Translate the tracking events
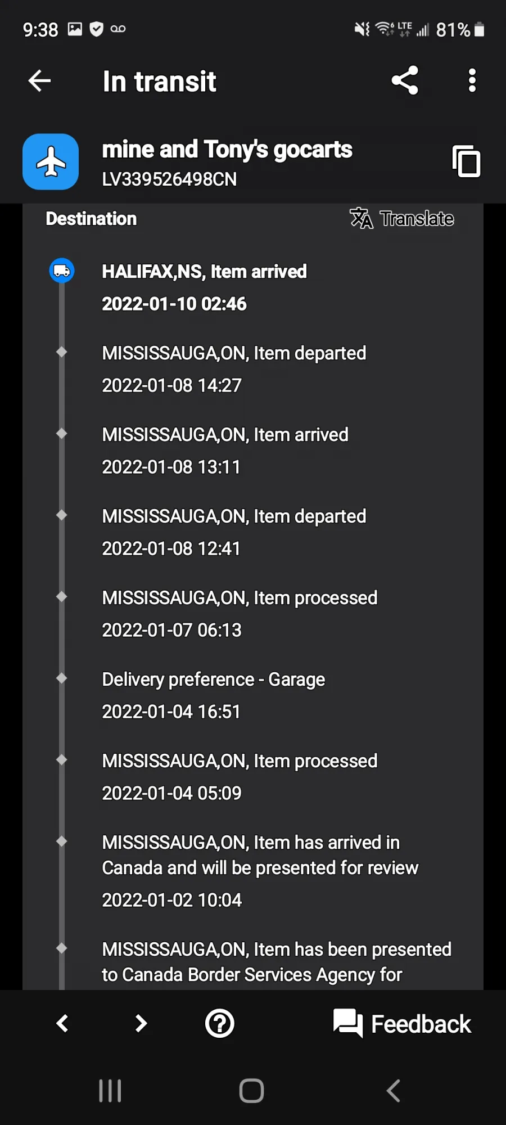Image resolution: width=506 pixels, height=1125 pixels. [x=401, y=218]
